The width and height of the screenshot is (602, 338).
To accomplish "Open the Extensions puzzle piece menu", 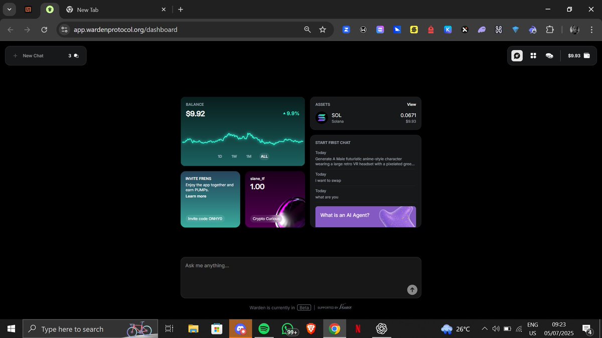I will point(549,30).
